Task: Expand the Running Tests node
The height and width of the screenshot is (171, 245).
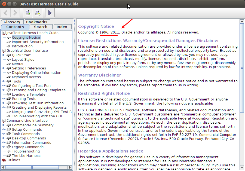Action: coord(4,99)
